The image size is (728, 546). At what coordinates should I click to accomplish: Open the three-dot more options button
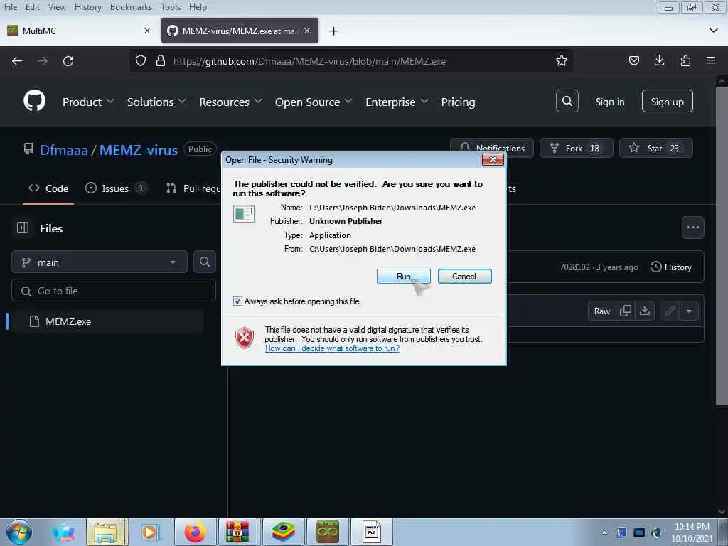(692, 227)
